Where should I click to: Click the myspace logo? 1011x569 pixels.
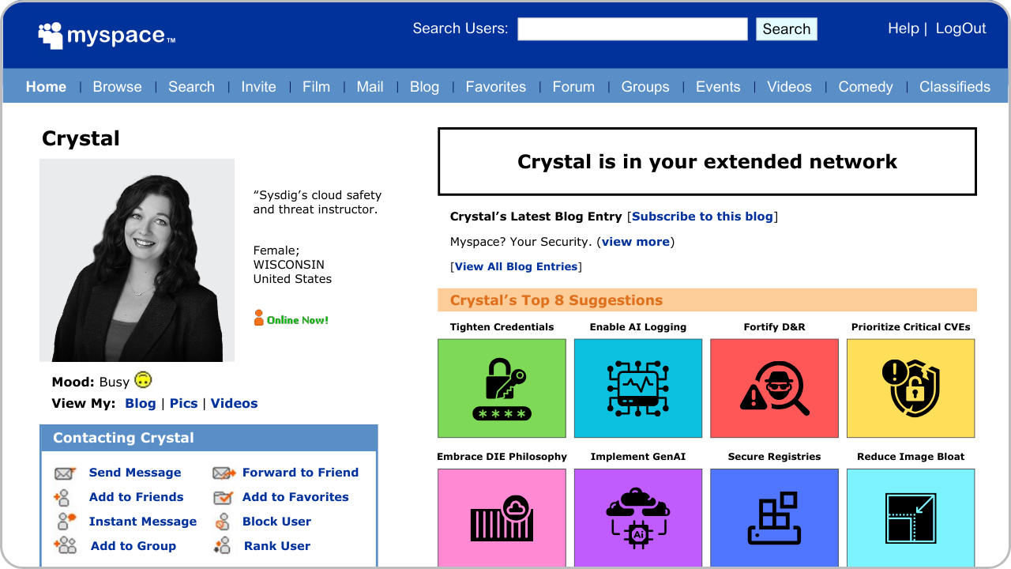coord(107,35)
